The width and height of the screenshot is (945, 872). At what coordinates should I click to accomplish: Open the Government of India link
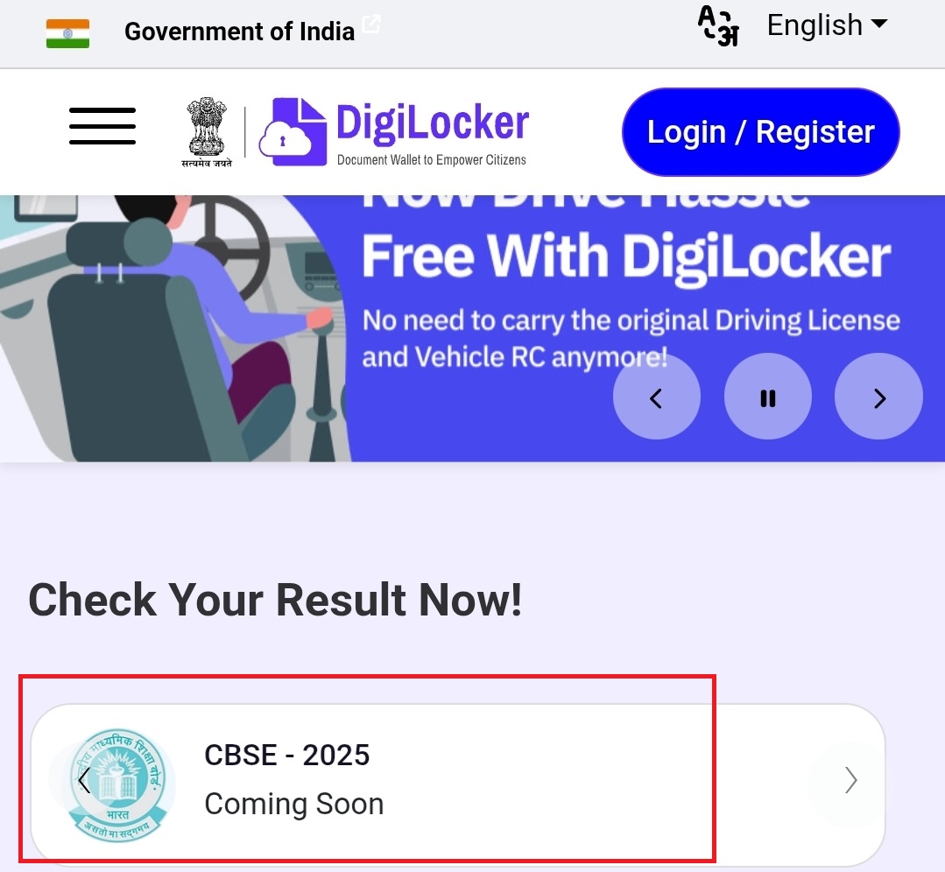pos(239,32)
